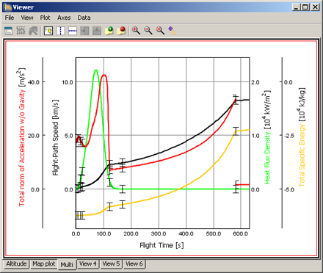The image size is (323, 273).
Task: Click the 2.0 tick on heat flux axis
Action: [255, 82]
